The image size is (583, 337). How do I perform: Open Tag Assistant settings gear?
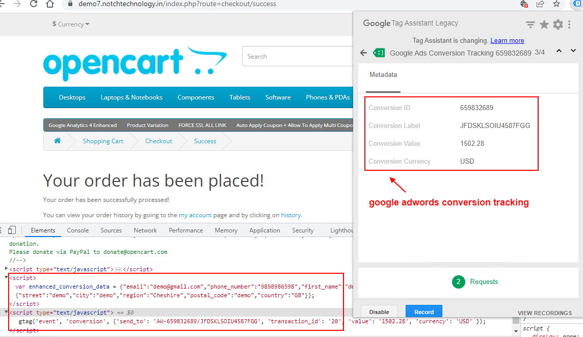(x=558, y=24)
